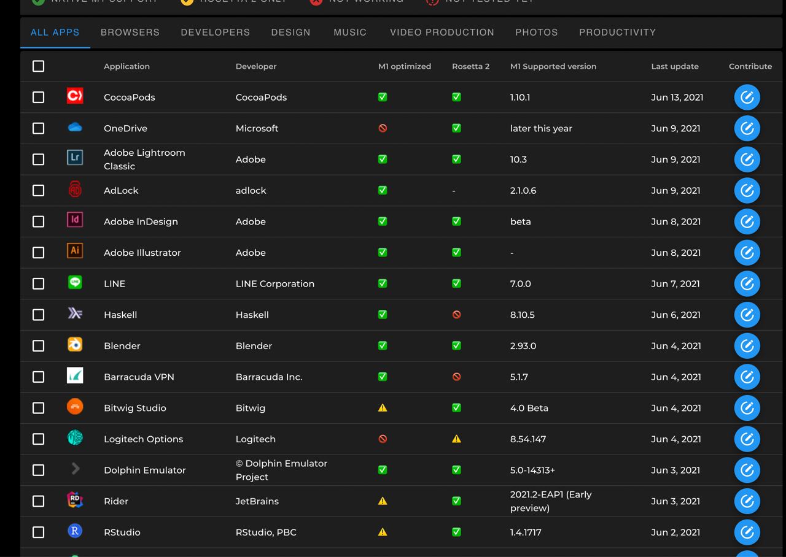
Task: Open contribute edit for Haskell
Action: pyautogui.click(x=747, y=315)
